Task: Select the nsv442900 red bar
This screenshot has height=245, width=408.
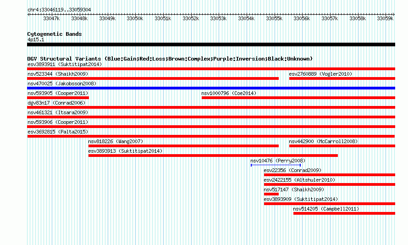Action: [x=342, y=146]
